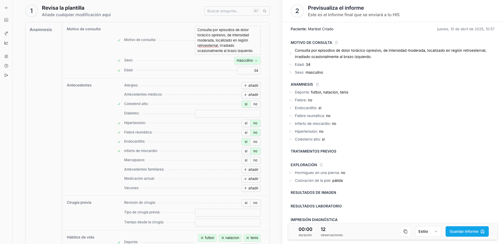503x244 pixels.
Task: Click the logout icon in sidebar
Action: tap(6, 75)
